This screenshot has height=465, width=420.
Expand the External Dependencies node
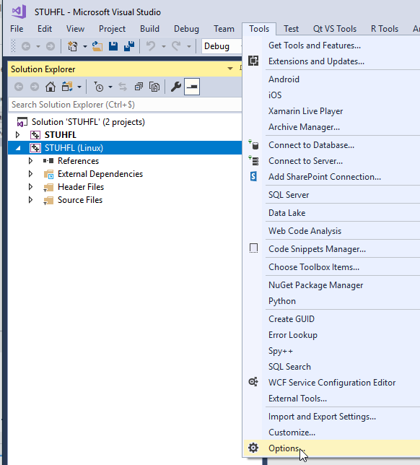[30, 174]
